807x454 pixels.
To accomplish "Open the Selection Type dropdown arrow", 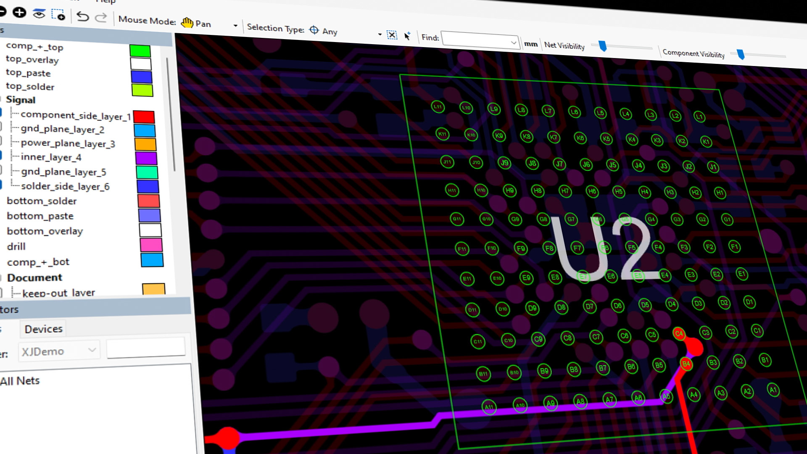I will [380, 34].
